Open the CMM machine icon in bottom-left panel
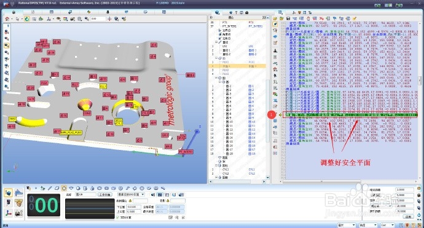The image size is (424, 228). coord(18,213)
